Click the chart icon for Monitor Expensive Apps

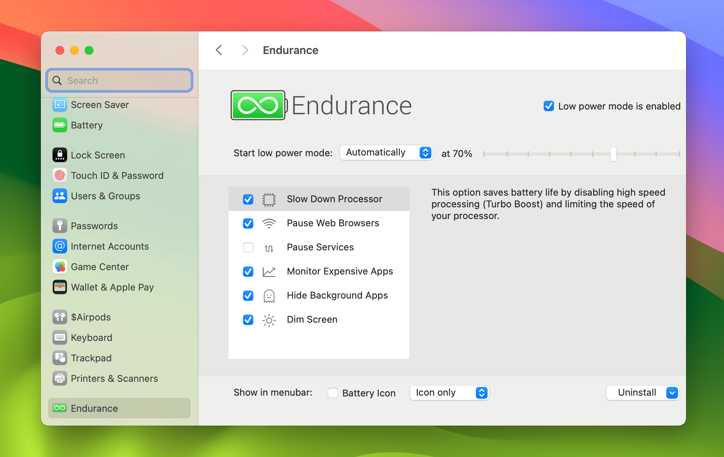click(269, 272)
